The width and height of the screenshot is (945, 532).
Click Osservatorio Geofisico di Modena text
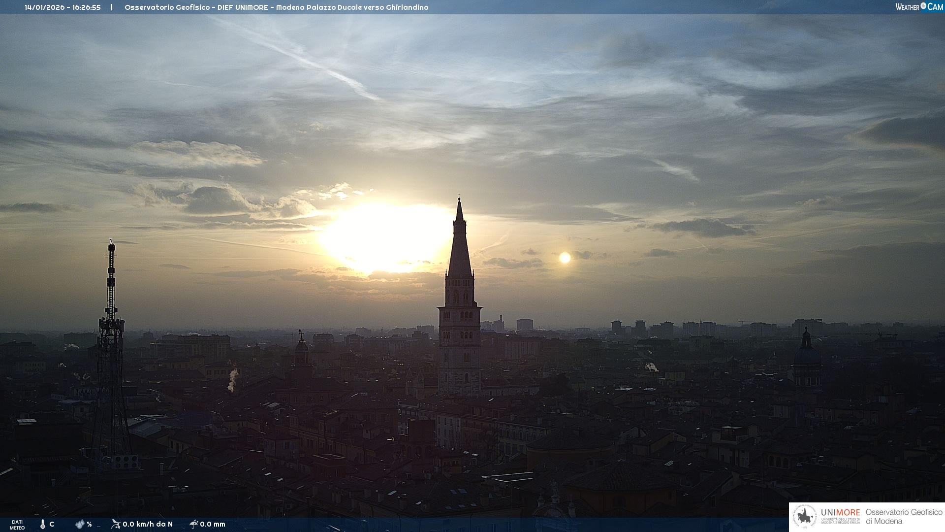point(904,517)
